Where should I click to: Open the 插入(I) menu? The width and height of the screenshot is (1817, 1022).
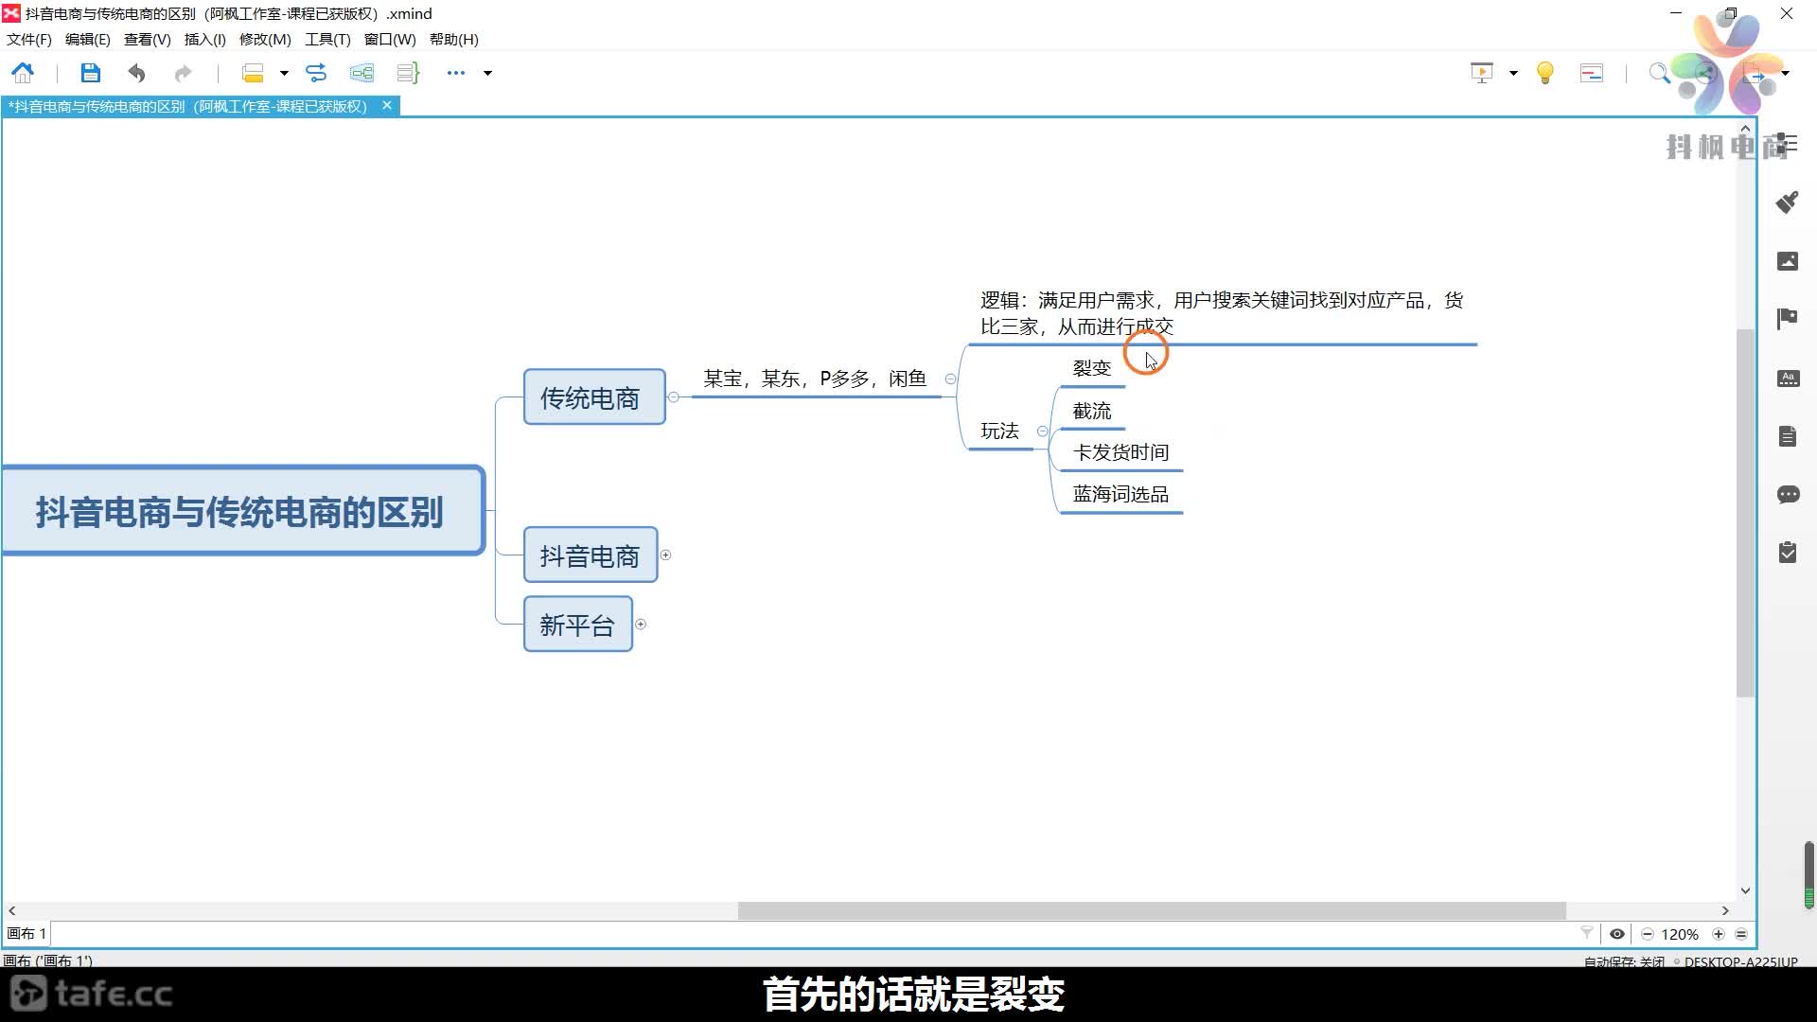(x=204, y=40)
